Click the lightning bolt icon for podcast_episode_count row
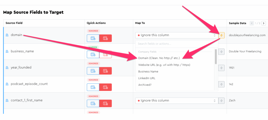The image size is (268, 120). (x=221, y=84)
